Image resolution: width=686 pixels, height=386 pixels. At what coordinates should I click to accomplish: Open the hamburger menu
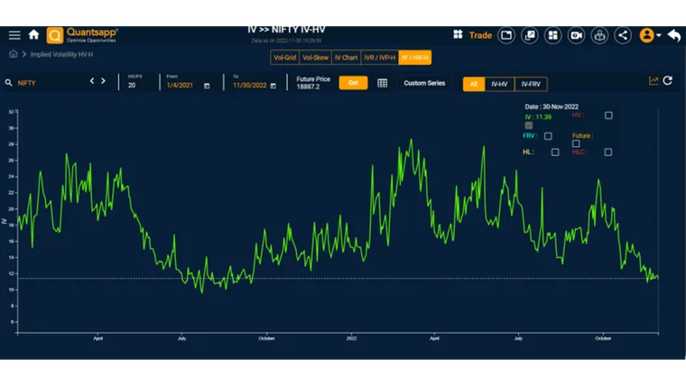14,35
